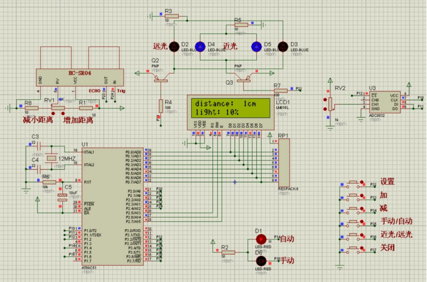Select resistor R2 symbol
Screen dimensions: 427x282
(228, 253)
